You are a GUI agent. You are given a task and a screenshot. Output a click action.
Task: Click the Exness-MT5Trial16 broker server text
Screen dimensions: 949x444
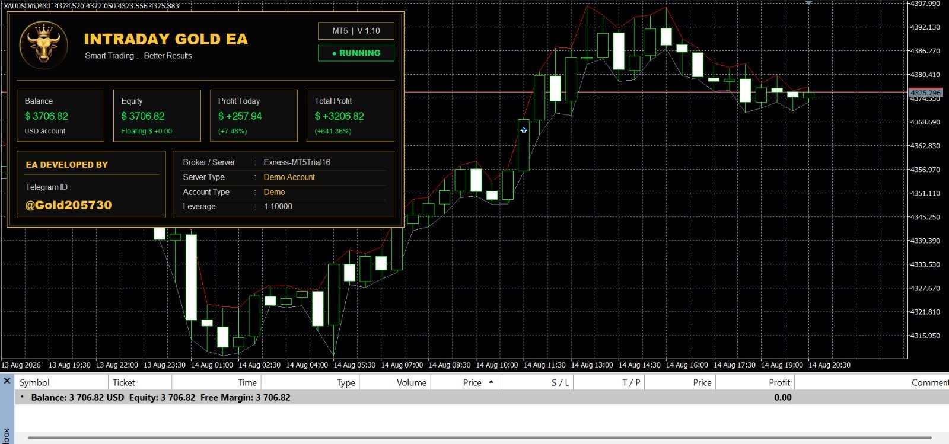(x=297, y=162)
